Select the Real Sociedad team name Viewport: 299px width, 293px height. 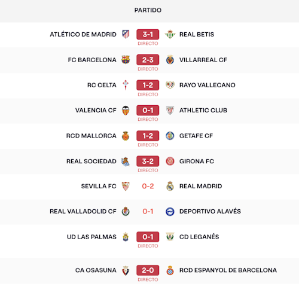coord(91,161)
